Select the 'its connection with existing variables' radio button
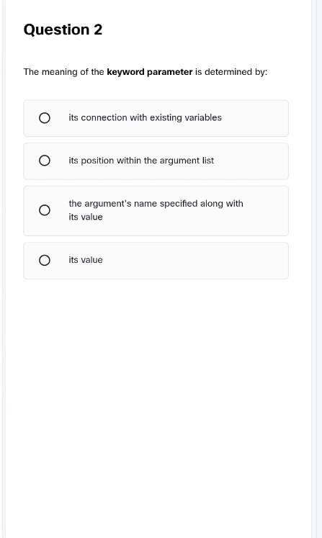This screenshot has height=538, width=322. [44, 118]
